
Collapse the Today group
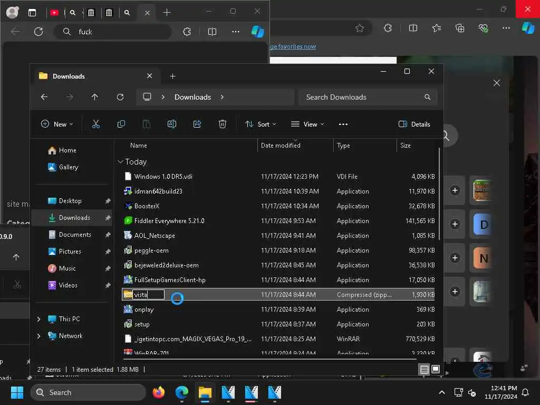click(121, 161)
